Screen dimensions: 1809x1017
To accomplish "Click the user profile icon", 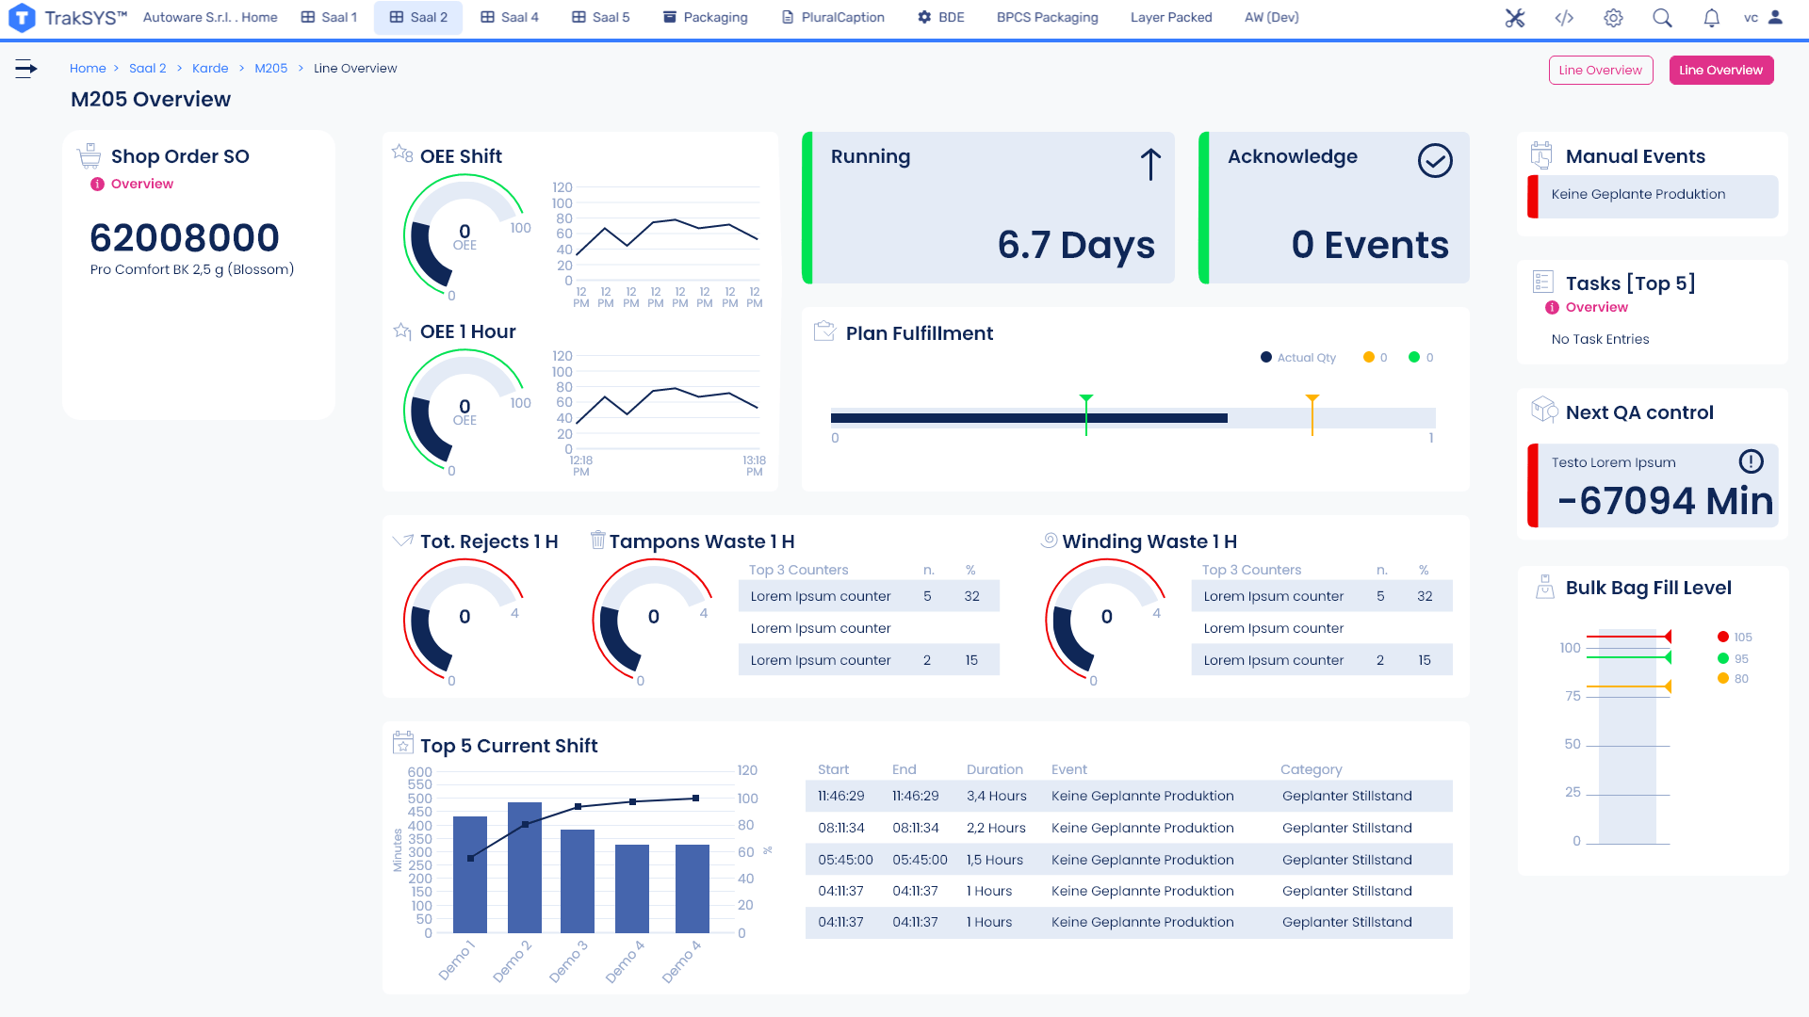I will [x=1775, y=17].
